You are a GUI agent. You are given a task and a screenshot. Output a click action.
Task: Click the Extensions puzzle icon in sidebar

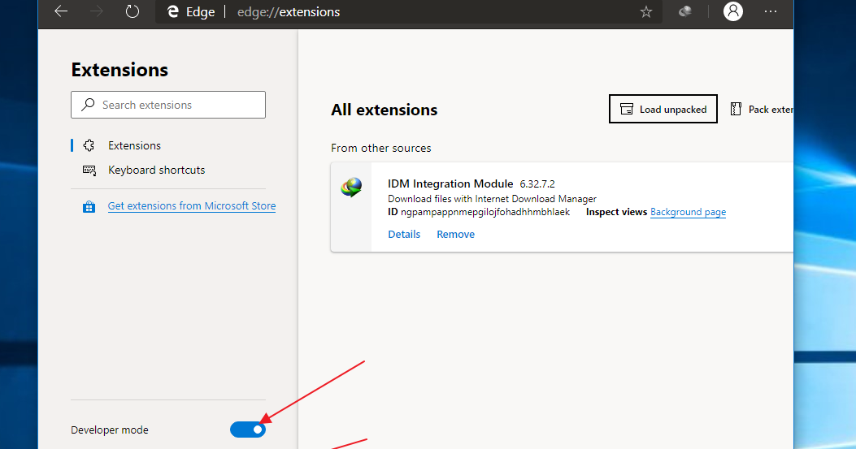tap(89, 145)
